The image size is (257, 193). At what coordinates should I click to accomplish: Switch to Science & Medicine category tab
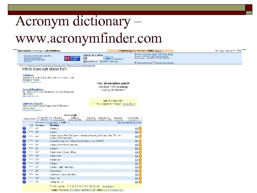(x=91, y=119)
